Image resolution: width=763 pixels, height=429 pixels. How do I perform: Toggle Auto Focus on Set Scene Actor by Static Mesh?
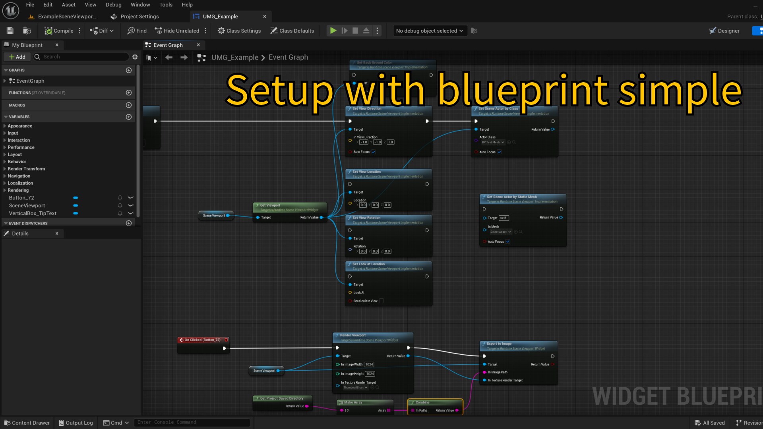coord(507,242)
